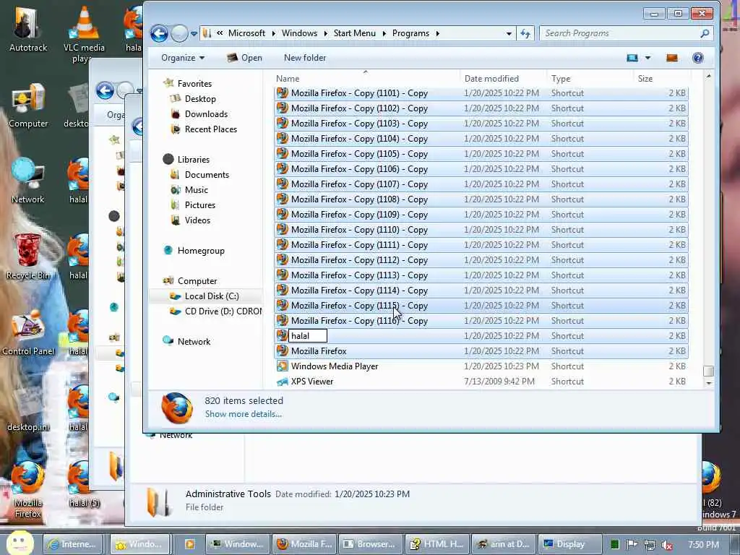Select Windows Media Player shortcut
Image resolution: width=740 pixels, height=555 pixels.
[x=481, y=366]
